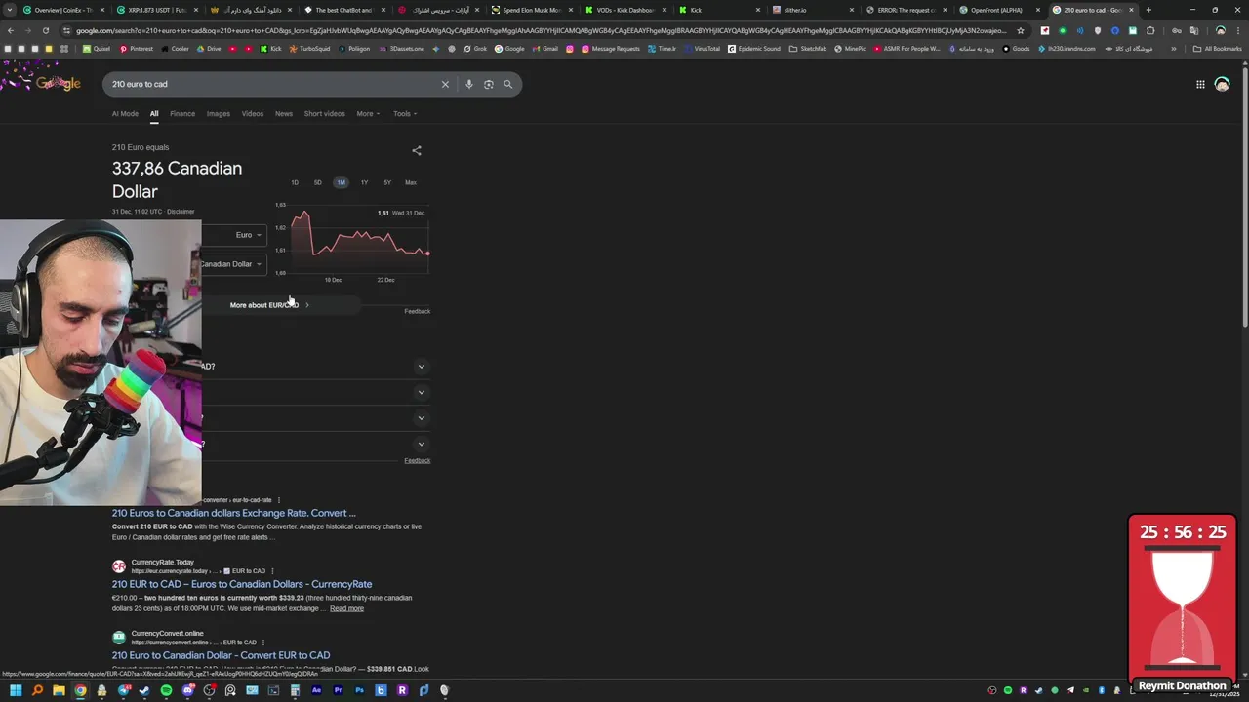Viewport: 1249px width, 702px height.
Task: Open the CurrencyConvert 210 Euro to Canadian Dollar result
Action: (x=221, y=655)
